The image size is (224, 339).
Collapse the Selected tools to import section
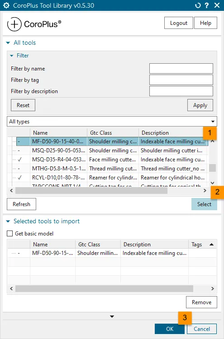tap(8, 221)
